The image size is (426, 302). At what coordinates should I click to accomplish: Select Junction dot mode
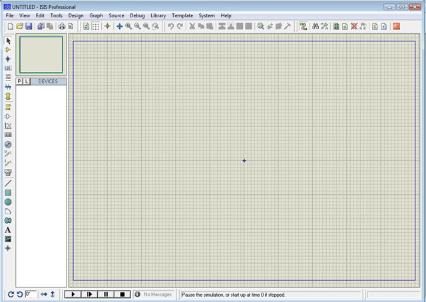pos(8,59)
